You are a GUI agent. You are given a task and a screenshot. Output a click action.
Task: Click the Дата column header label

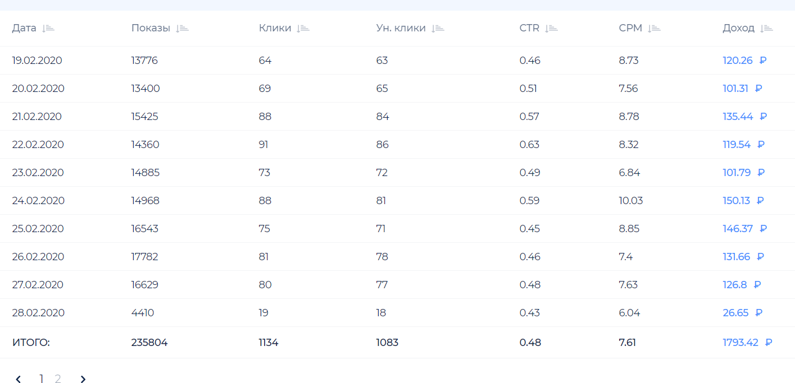(24, 29)
